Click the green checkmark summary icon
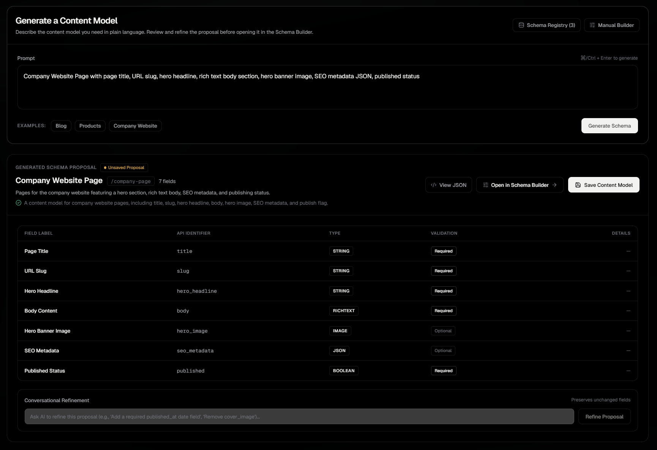This screenshot has width=657, height=450. pyautogui.click(x=19, y=203)
